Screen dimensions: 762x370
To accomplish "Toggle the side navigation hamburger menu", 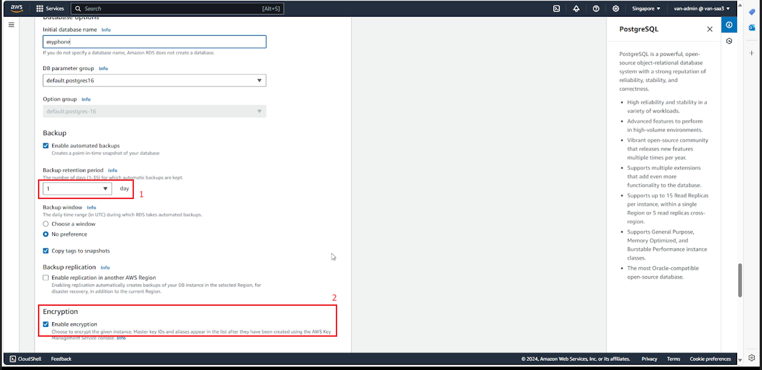I will pos(11,25).
